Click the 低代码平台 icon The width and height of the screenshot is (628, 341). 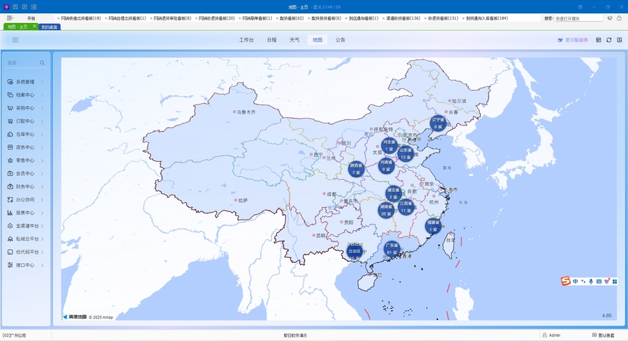point(10,252)
